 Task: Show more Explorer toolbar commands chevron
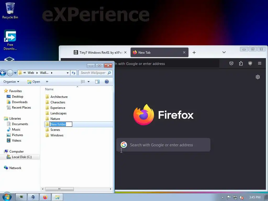[x=47, y=82]
